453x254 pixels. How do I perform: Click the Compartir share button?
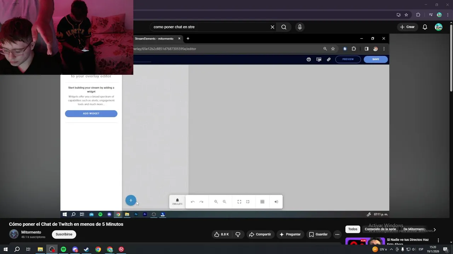(x=260, y=234)
